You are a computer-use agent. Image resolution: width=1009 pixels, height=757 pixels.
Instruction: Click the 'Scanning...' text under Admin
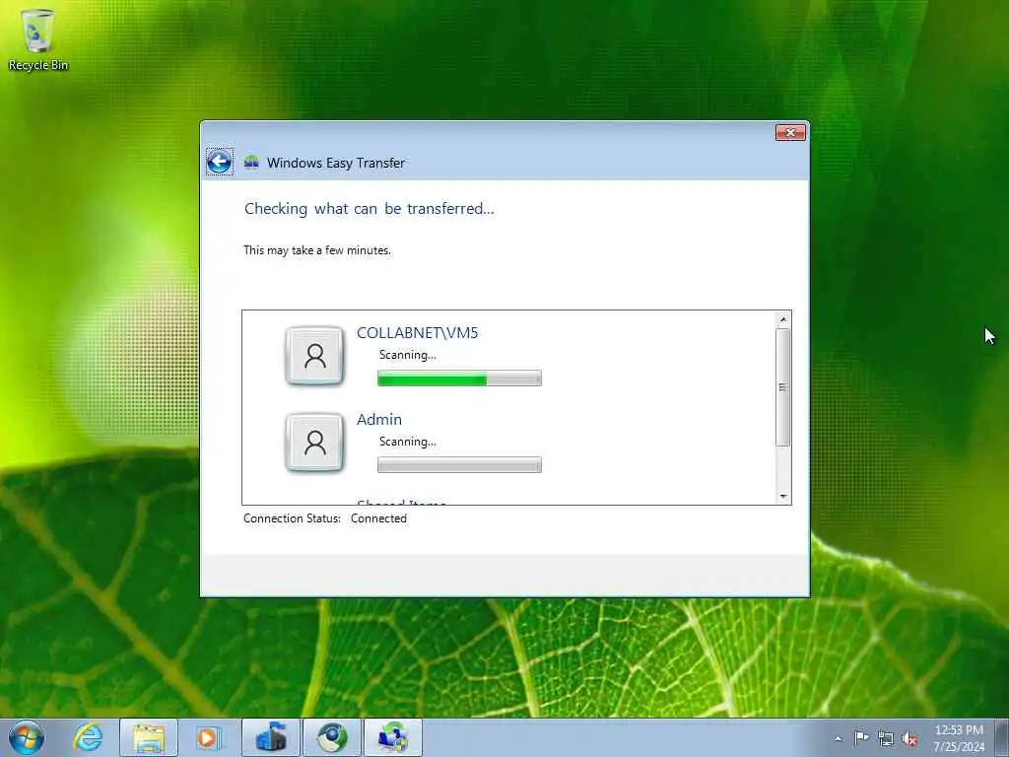407,442
